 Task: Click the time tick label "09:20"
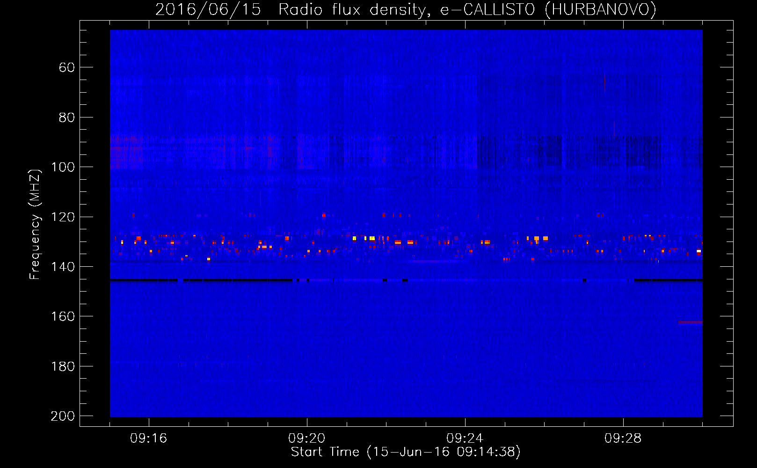tap(306, 439)
